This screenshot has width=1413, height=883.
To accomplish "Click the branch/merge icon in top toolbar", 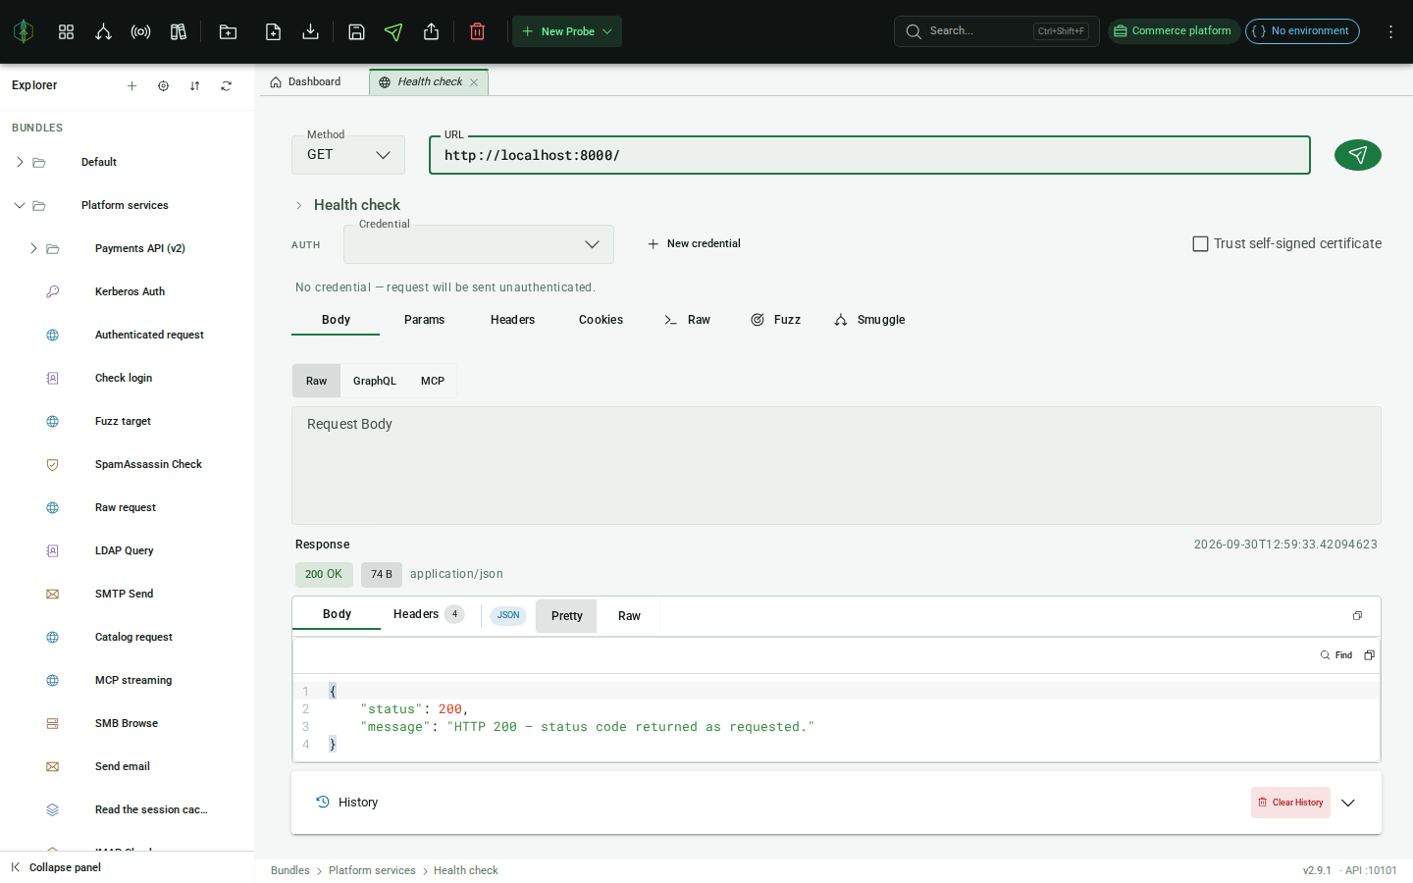I will pos(103,31).
